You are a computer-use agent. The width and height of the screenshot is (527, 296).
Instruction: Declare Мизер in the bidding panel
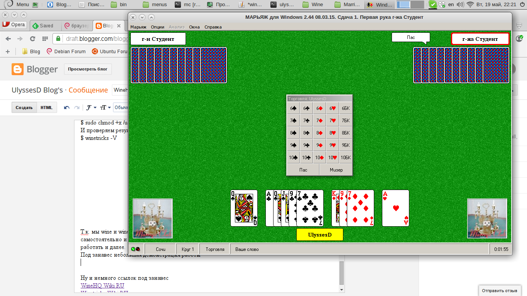pyautogui.click(x=336, y=170)
